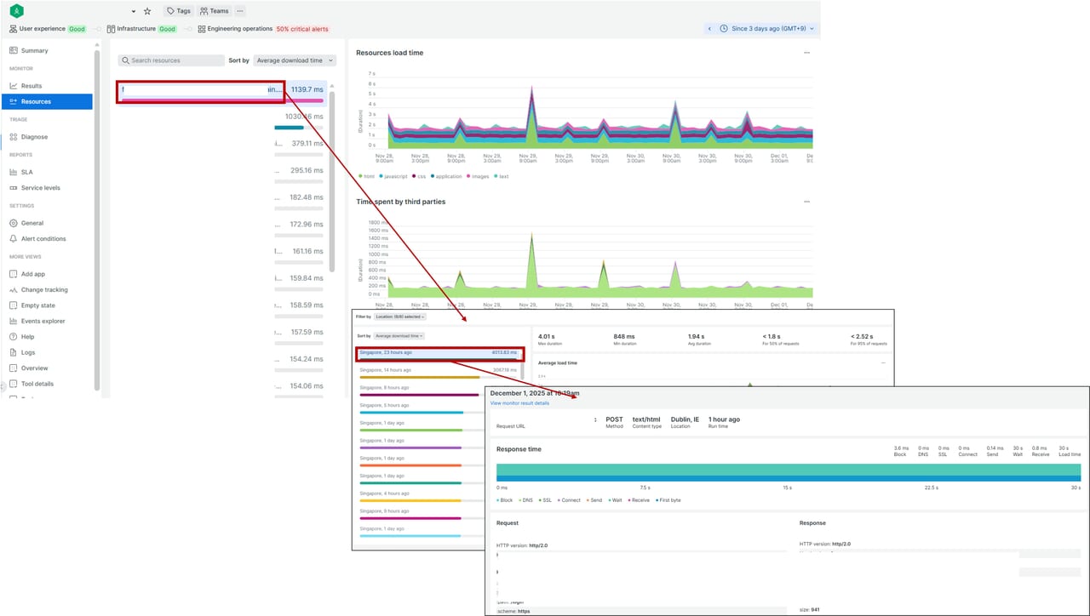Toggle the javascript legend series
This screenshot has width=1090, height=616.
click(x=394, y=176)
